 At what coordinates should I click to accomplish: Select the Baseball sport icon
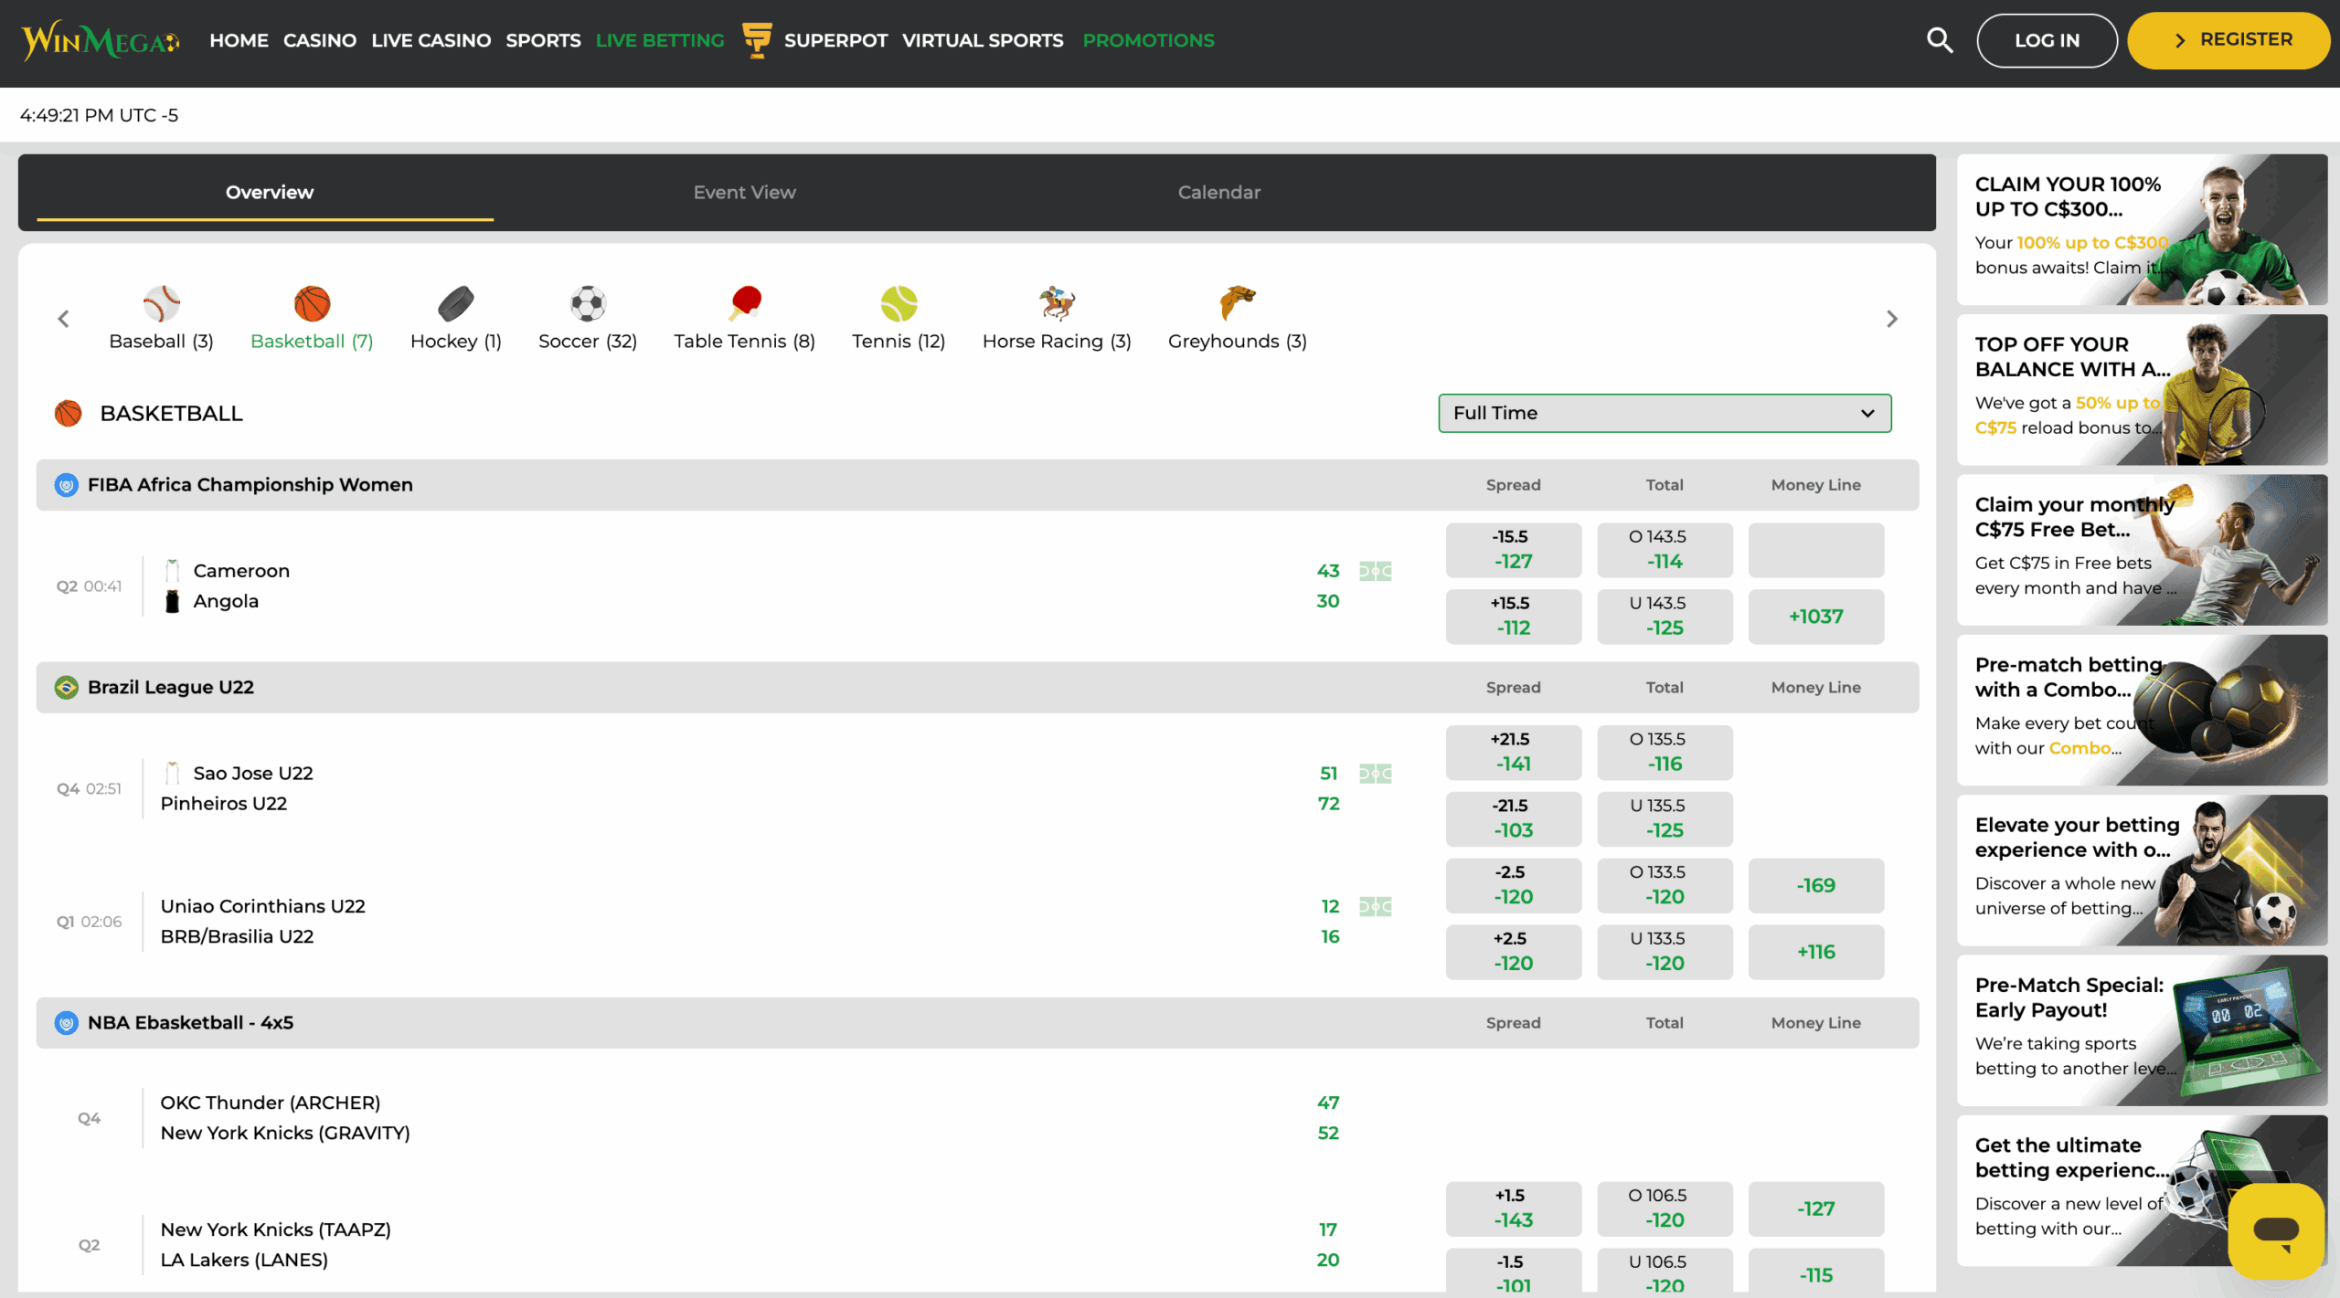pos(161,304)
